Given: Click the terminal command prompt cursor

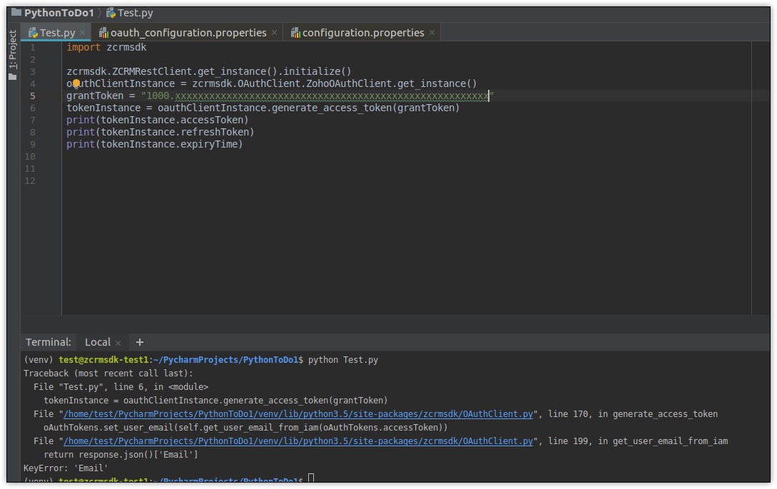Looking at the screenshot, I should coord(311,478).
